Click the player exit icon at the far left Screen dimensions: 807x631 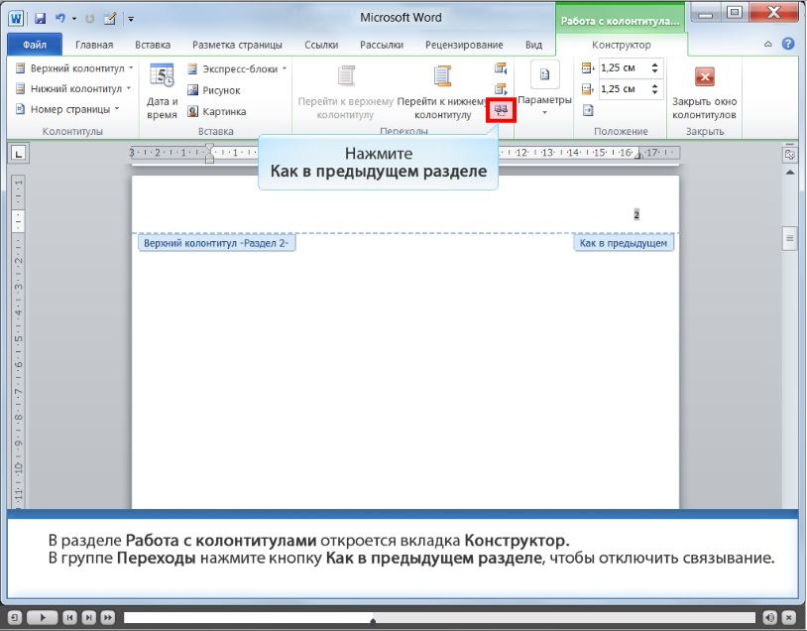click(x=14, y=616)
